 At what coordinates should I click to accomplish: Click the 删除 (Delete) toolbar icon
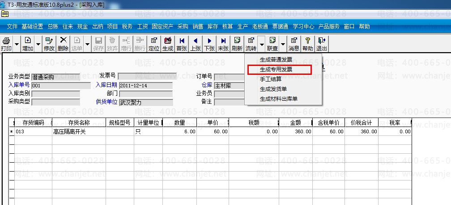pos(63,44)
